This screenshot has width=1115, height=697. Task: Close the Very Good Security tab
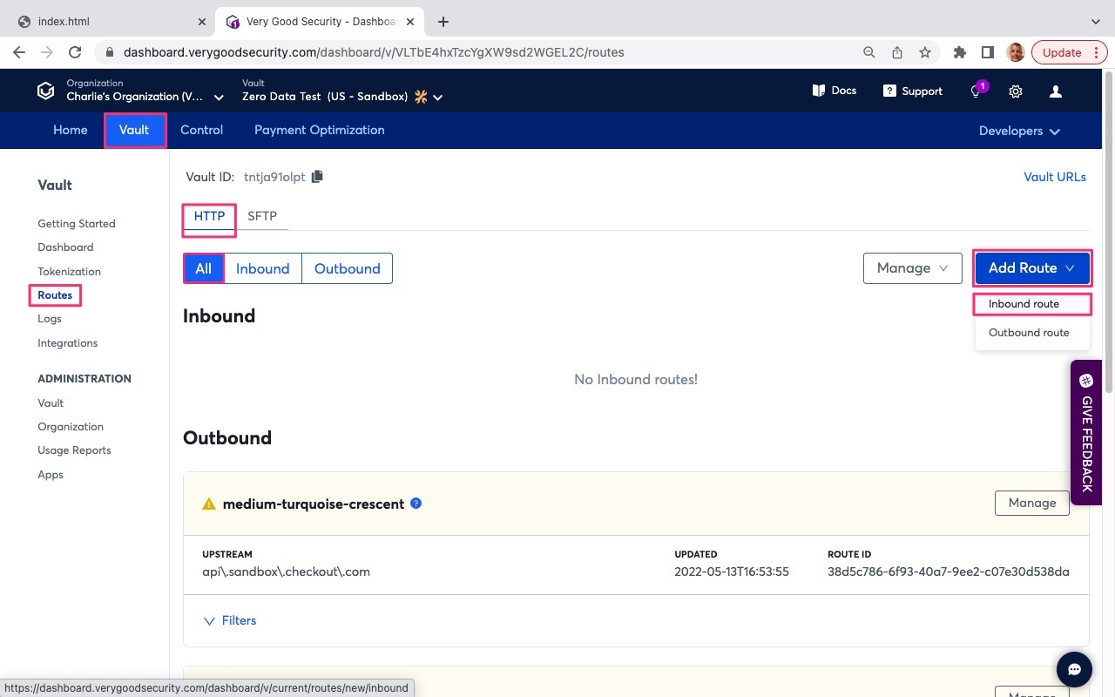[410, 22]
